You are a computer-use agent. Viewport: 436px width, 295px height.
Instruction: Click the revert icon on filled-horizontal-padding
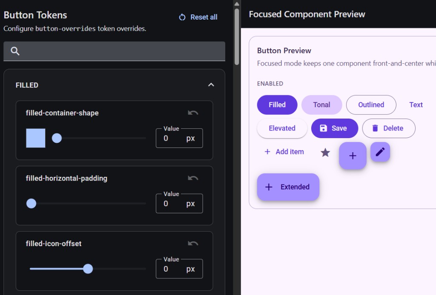[192, 178]
